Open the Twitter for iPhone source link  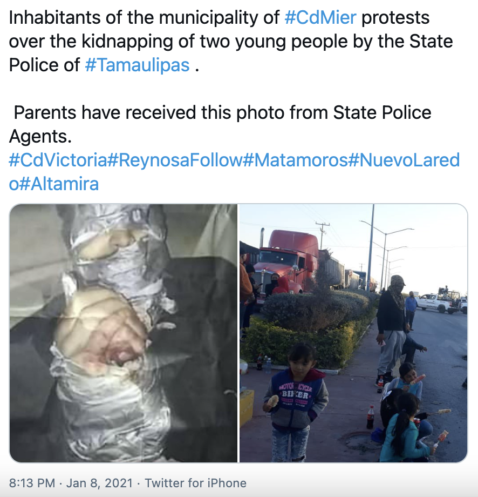[x=196, y=483]
